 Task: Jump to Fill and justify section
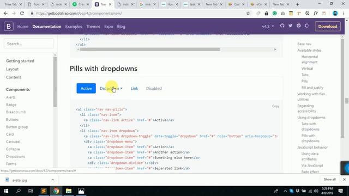(x=312, y=88)
